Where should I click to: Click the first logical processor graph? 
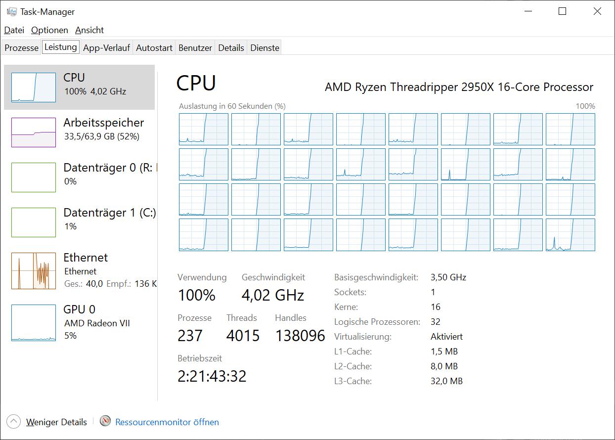204,129
